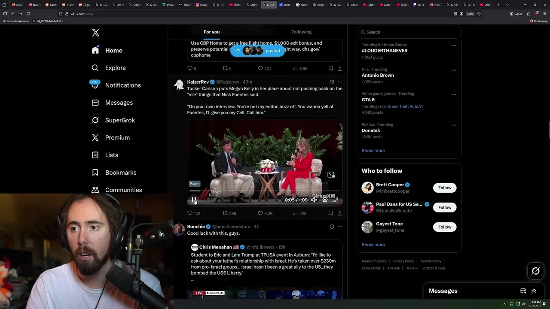Switch to the For you tab

point(211,32)
